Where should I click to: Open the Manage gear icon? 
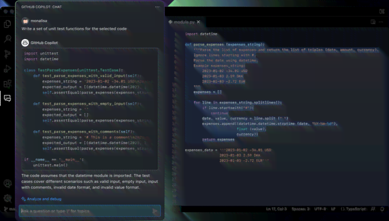(x=7, y=198)
